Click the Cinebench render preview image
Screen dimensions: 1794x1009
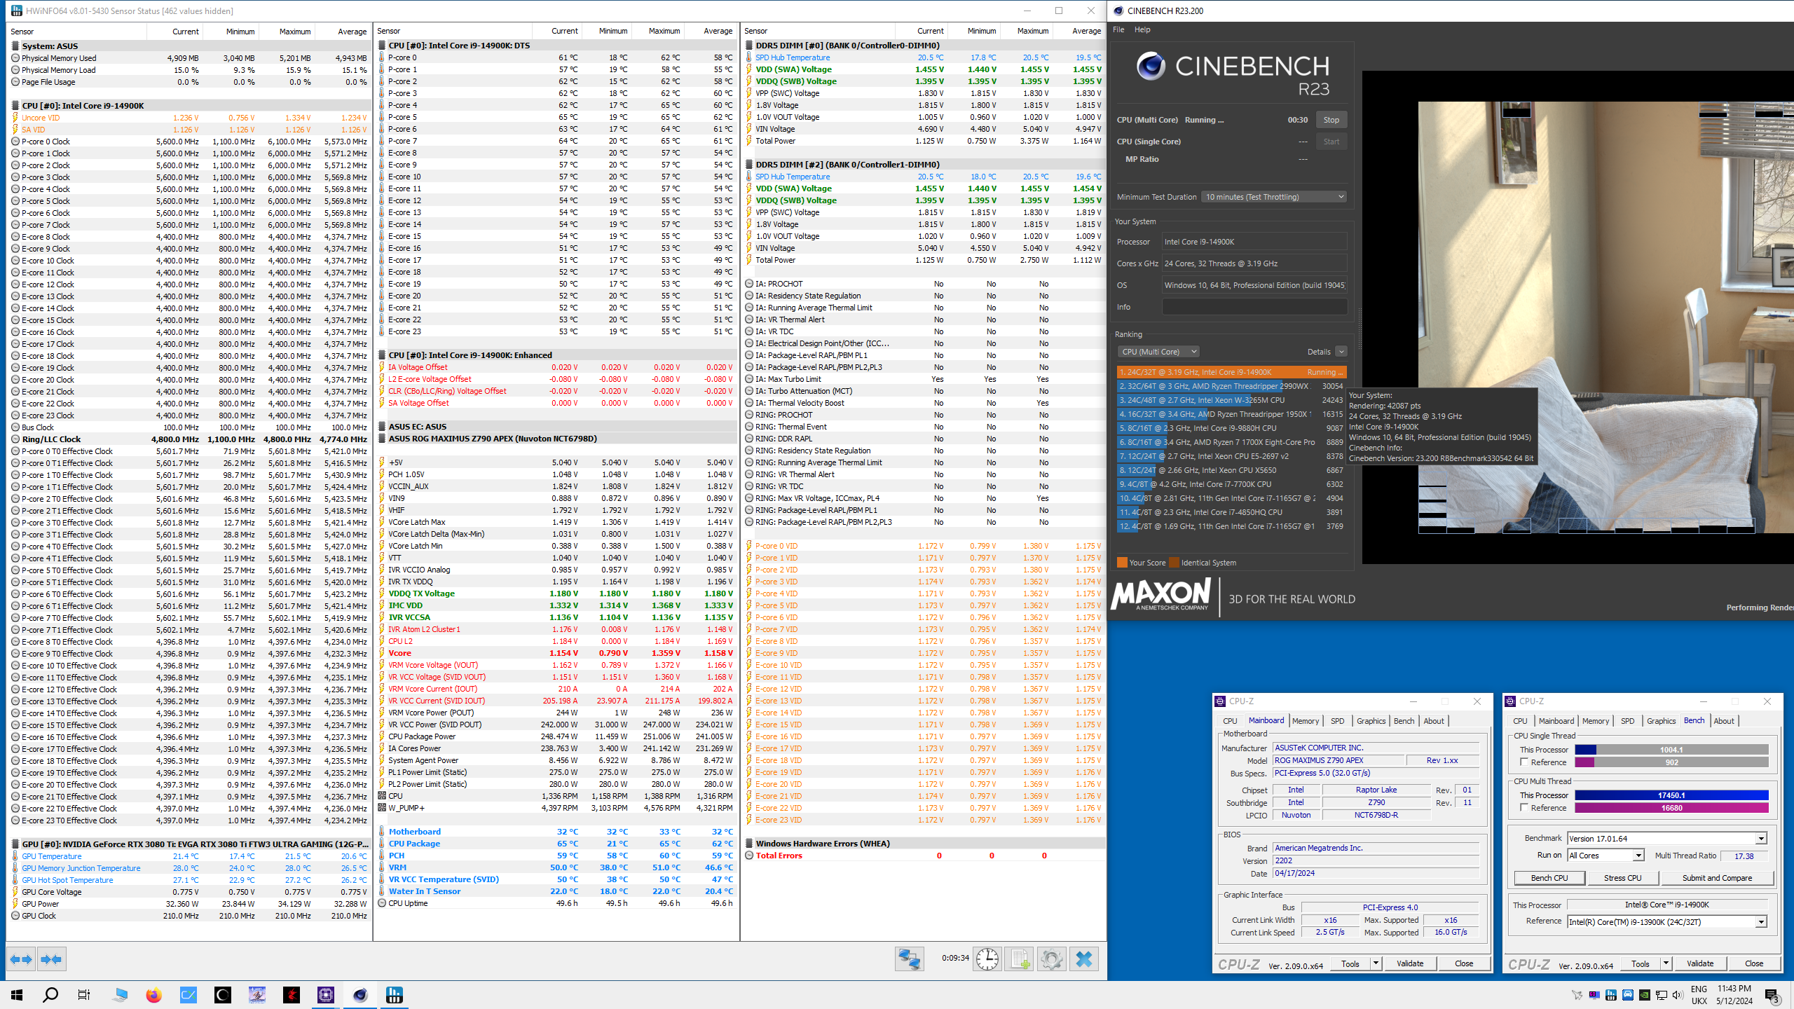coord(1605,317)
